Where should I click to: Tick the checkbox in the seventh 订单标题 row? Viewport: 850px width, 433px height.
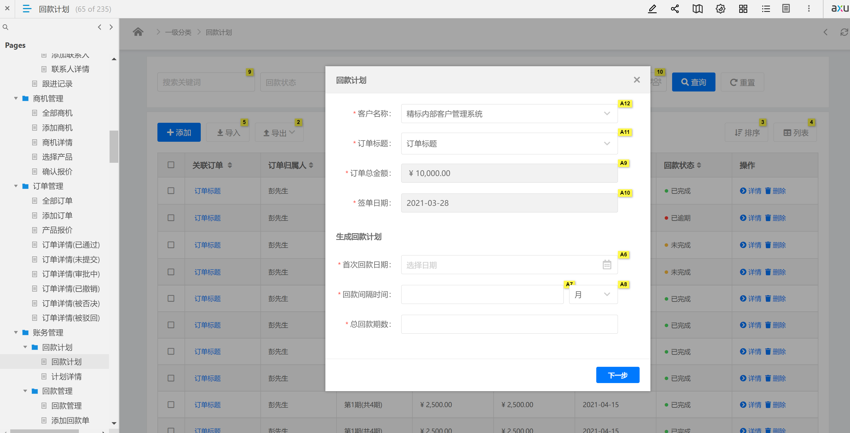171,351
